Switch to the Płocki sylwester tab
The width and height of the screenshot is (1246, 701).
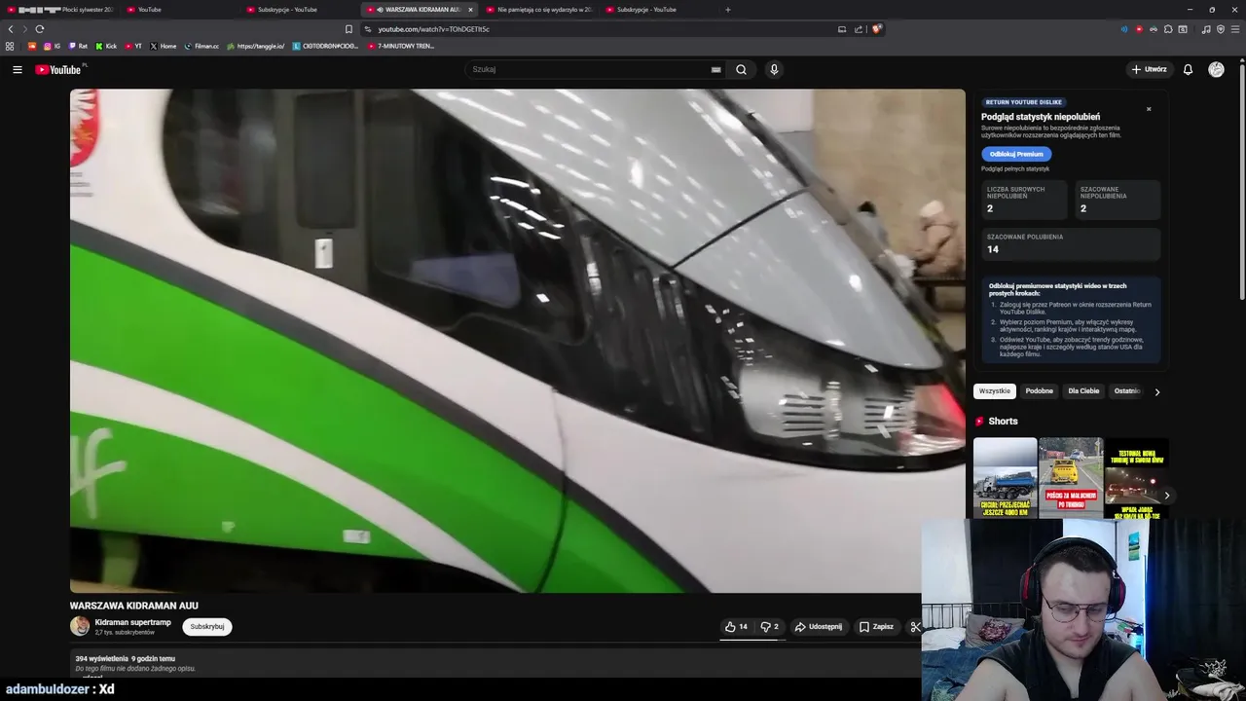60,10
